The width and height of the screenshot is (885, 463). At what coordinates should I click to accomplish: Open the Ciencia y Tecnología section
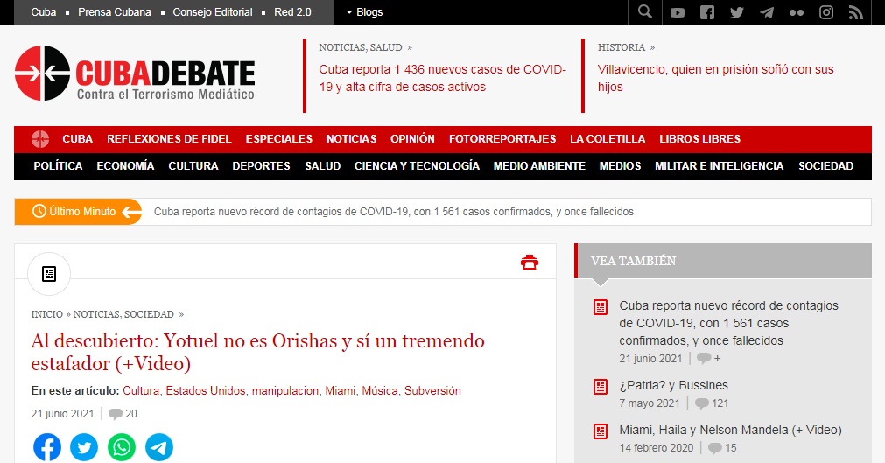coord(417,166)
